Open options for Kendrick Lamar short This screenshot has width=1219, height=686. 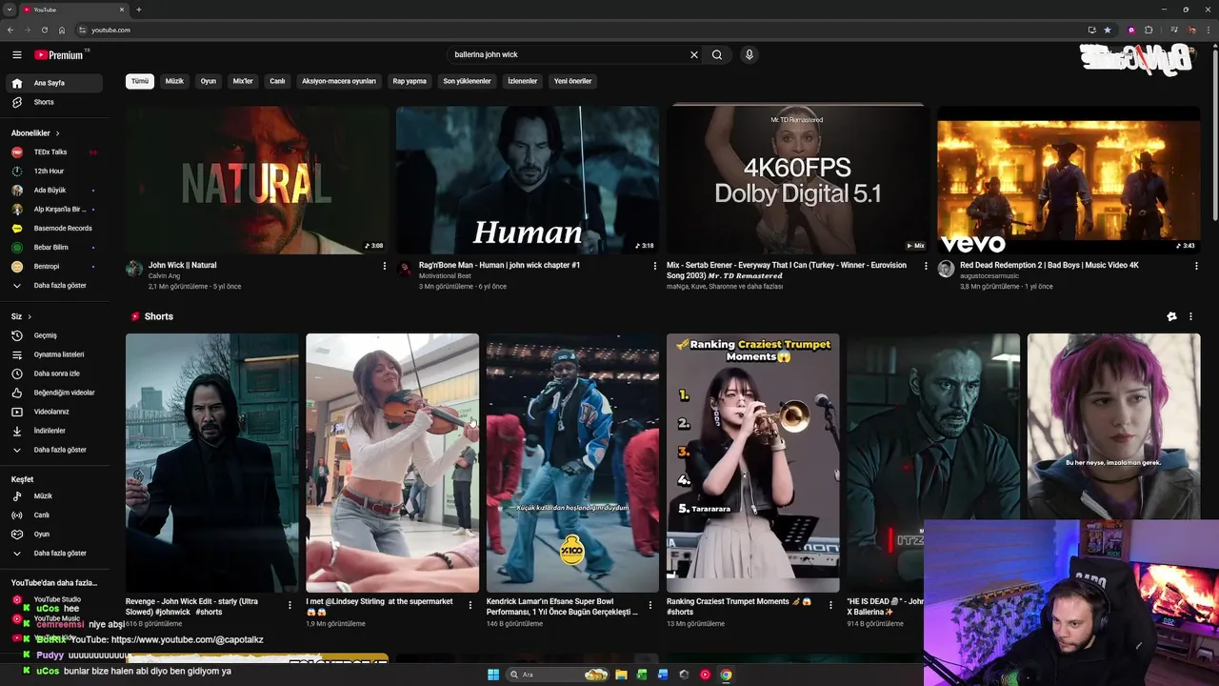tap(651, 604)
